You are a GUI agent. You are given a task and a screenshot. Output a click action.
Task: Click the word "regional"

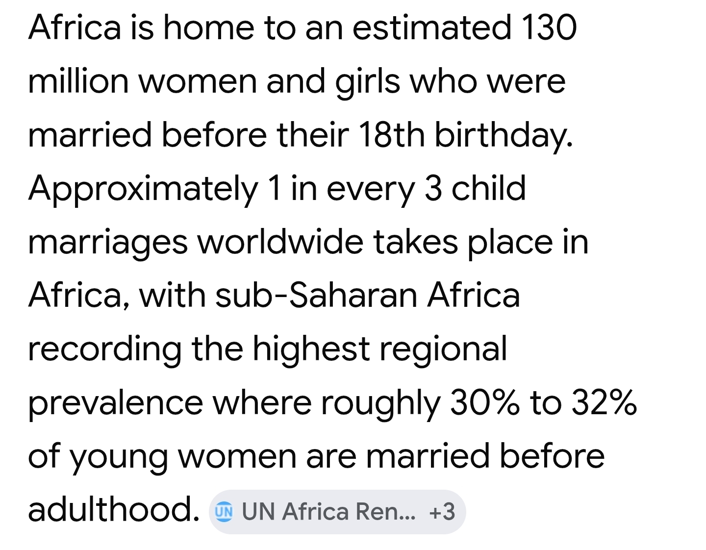coord(443,350)
